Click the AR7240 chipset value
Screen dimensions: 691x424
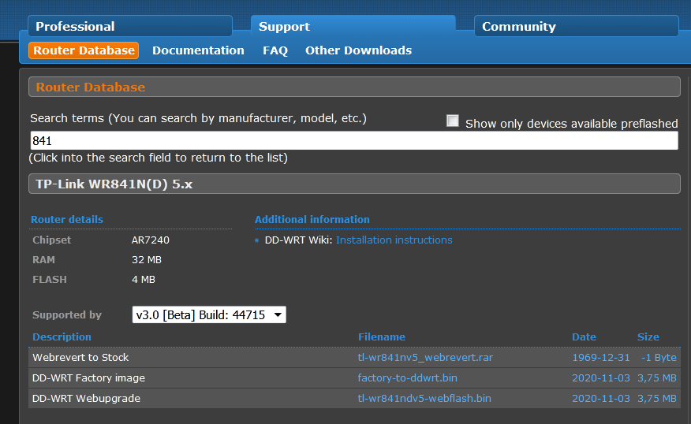point(151,240)
